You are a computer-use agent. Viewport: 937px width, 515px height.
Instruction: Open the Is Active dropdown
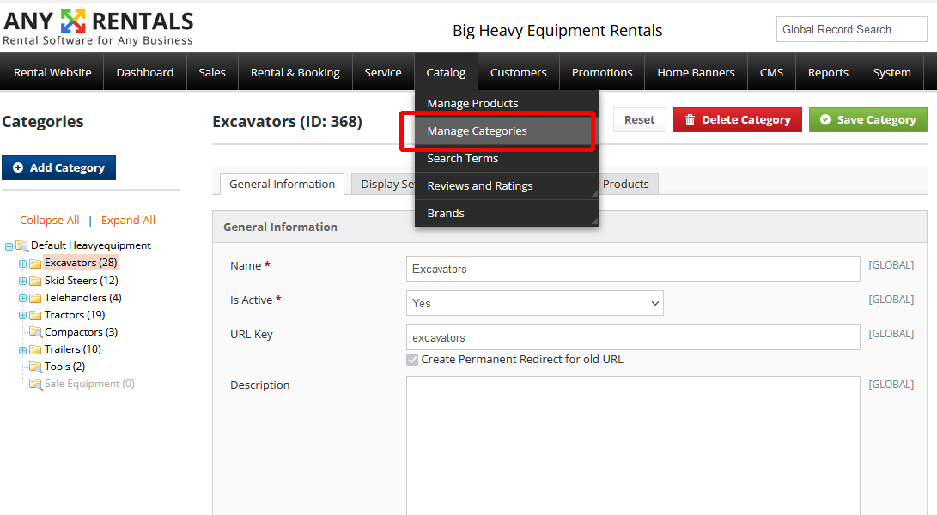(x=534, y=303)
